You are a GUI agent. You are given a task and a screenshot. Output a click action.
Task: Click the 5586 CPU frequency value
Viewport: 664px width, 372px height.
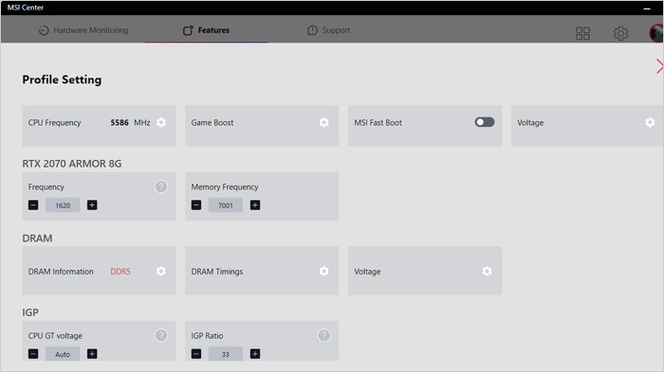click(120, 123)
